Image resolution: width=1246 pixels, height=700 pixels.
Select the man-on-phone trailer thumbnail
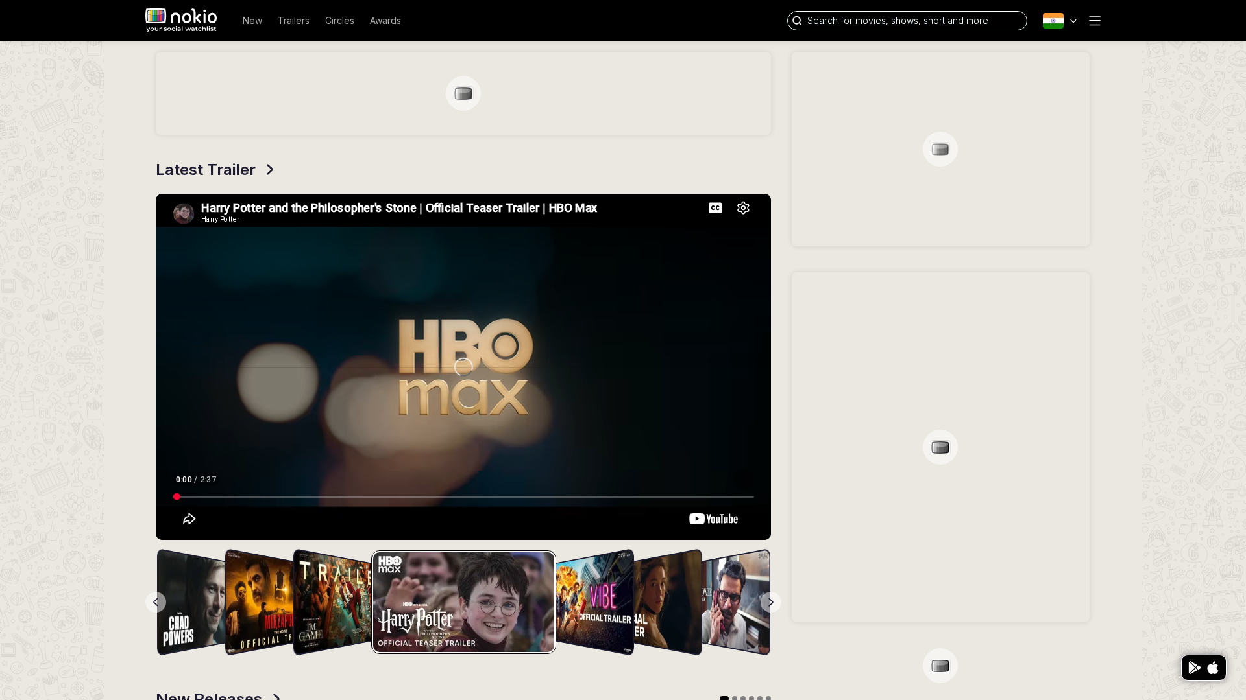tap(736, 602)
